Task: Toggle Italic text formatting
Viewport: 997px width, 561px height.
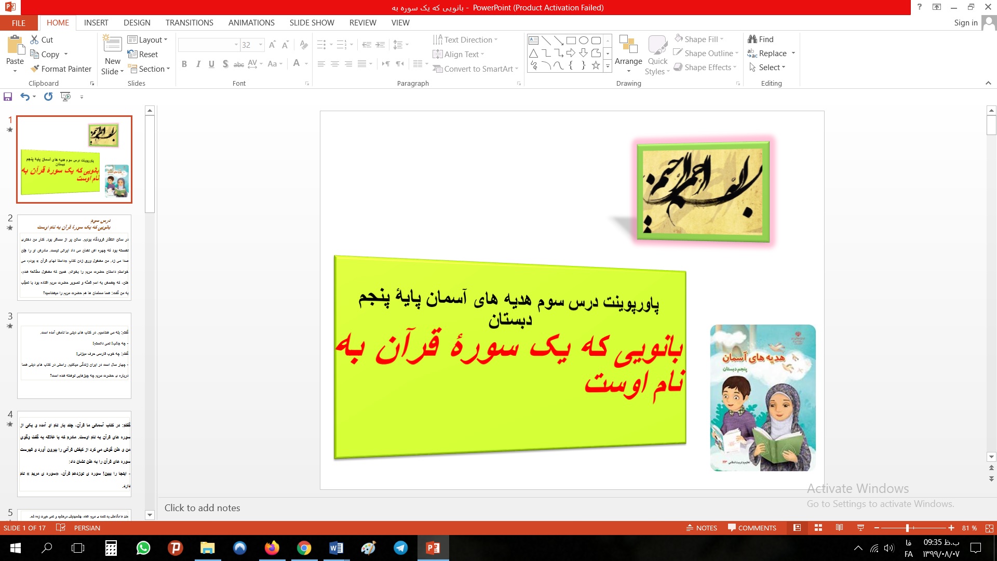Action: 198,64
